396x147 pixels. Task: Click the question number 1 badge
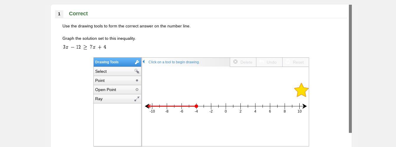pyautogui.click(x=59, y=14)
